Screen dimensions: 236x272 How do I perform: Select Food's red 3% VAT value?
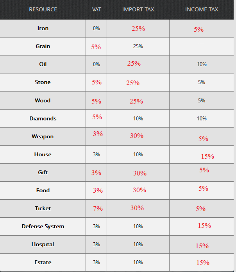click(98, 190)
